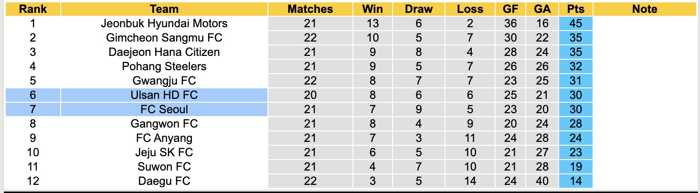Click the Loss column header
The width and height of the screenshot is (700, 193).
pyautogui.click(x=470, y=9)
